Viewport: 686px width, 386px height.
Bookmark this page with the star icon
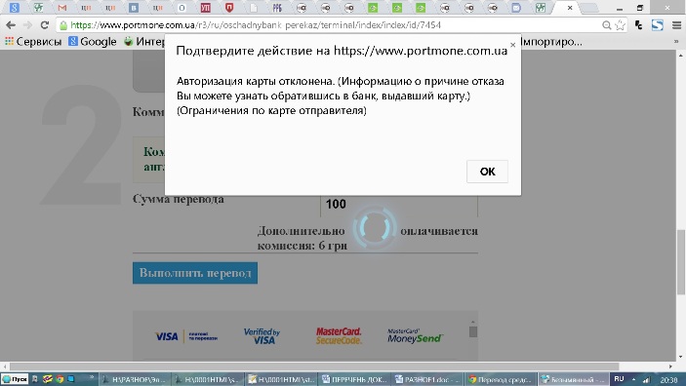coord(620,25)
